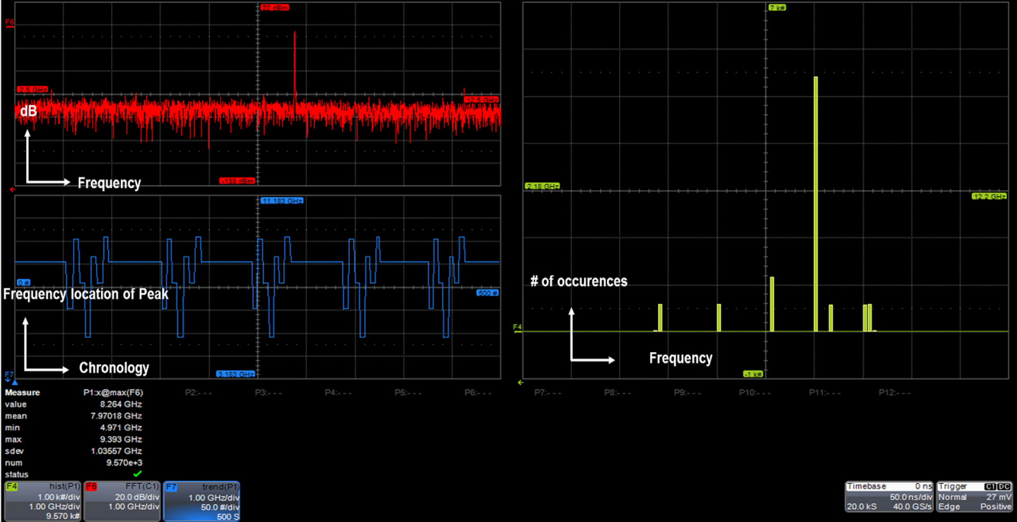1017x522 pixels.
Task: Open the Trigger settings box
Action: pyautogui.click(x=974, y=497)
